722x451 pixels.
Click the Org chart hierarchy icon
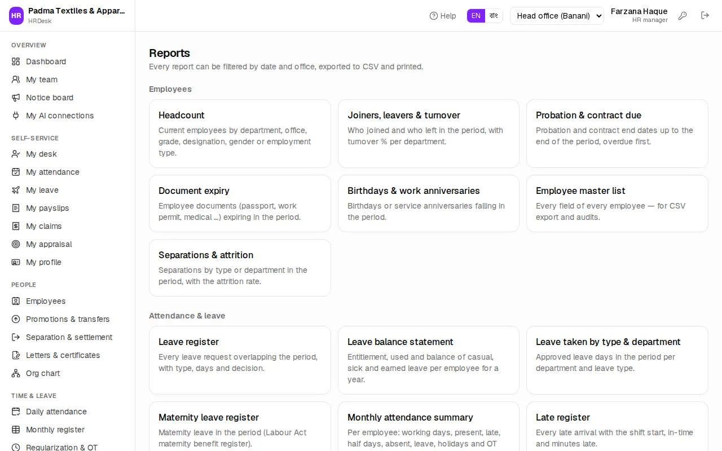(16, 373)
